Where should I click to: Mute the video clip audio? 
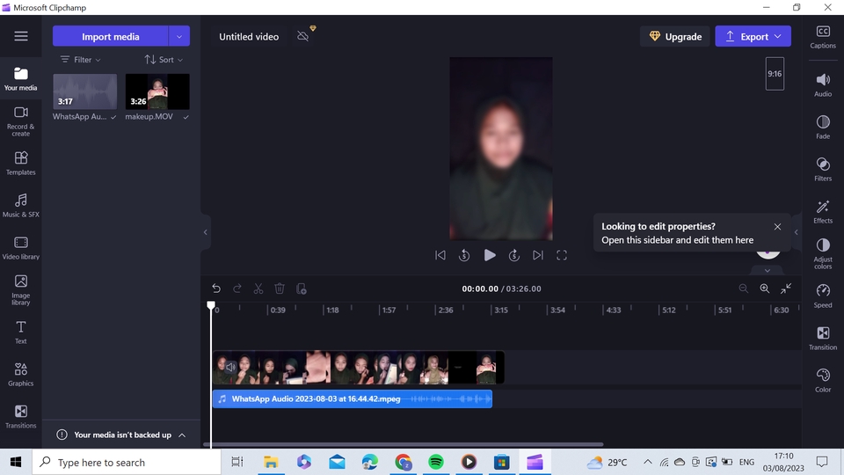[x=230, y=368]
